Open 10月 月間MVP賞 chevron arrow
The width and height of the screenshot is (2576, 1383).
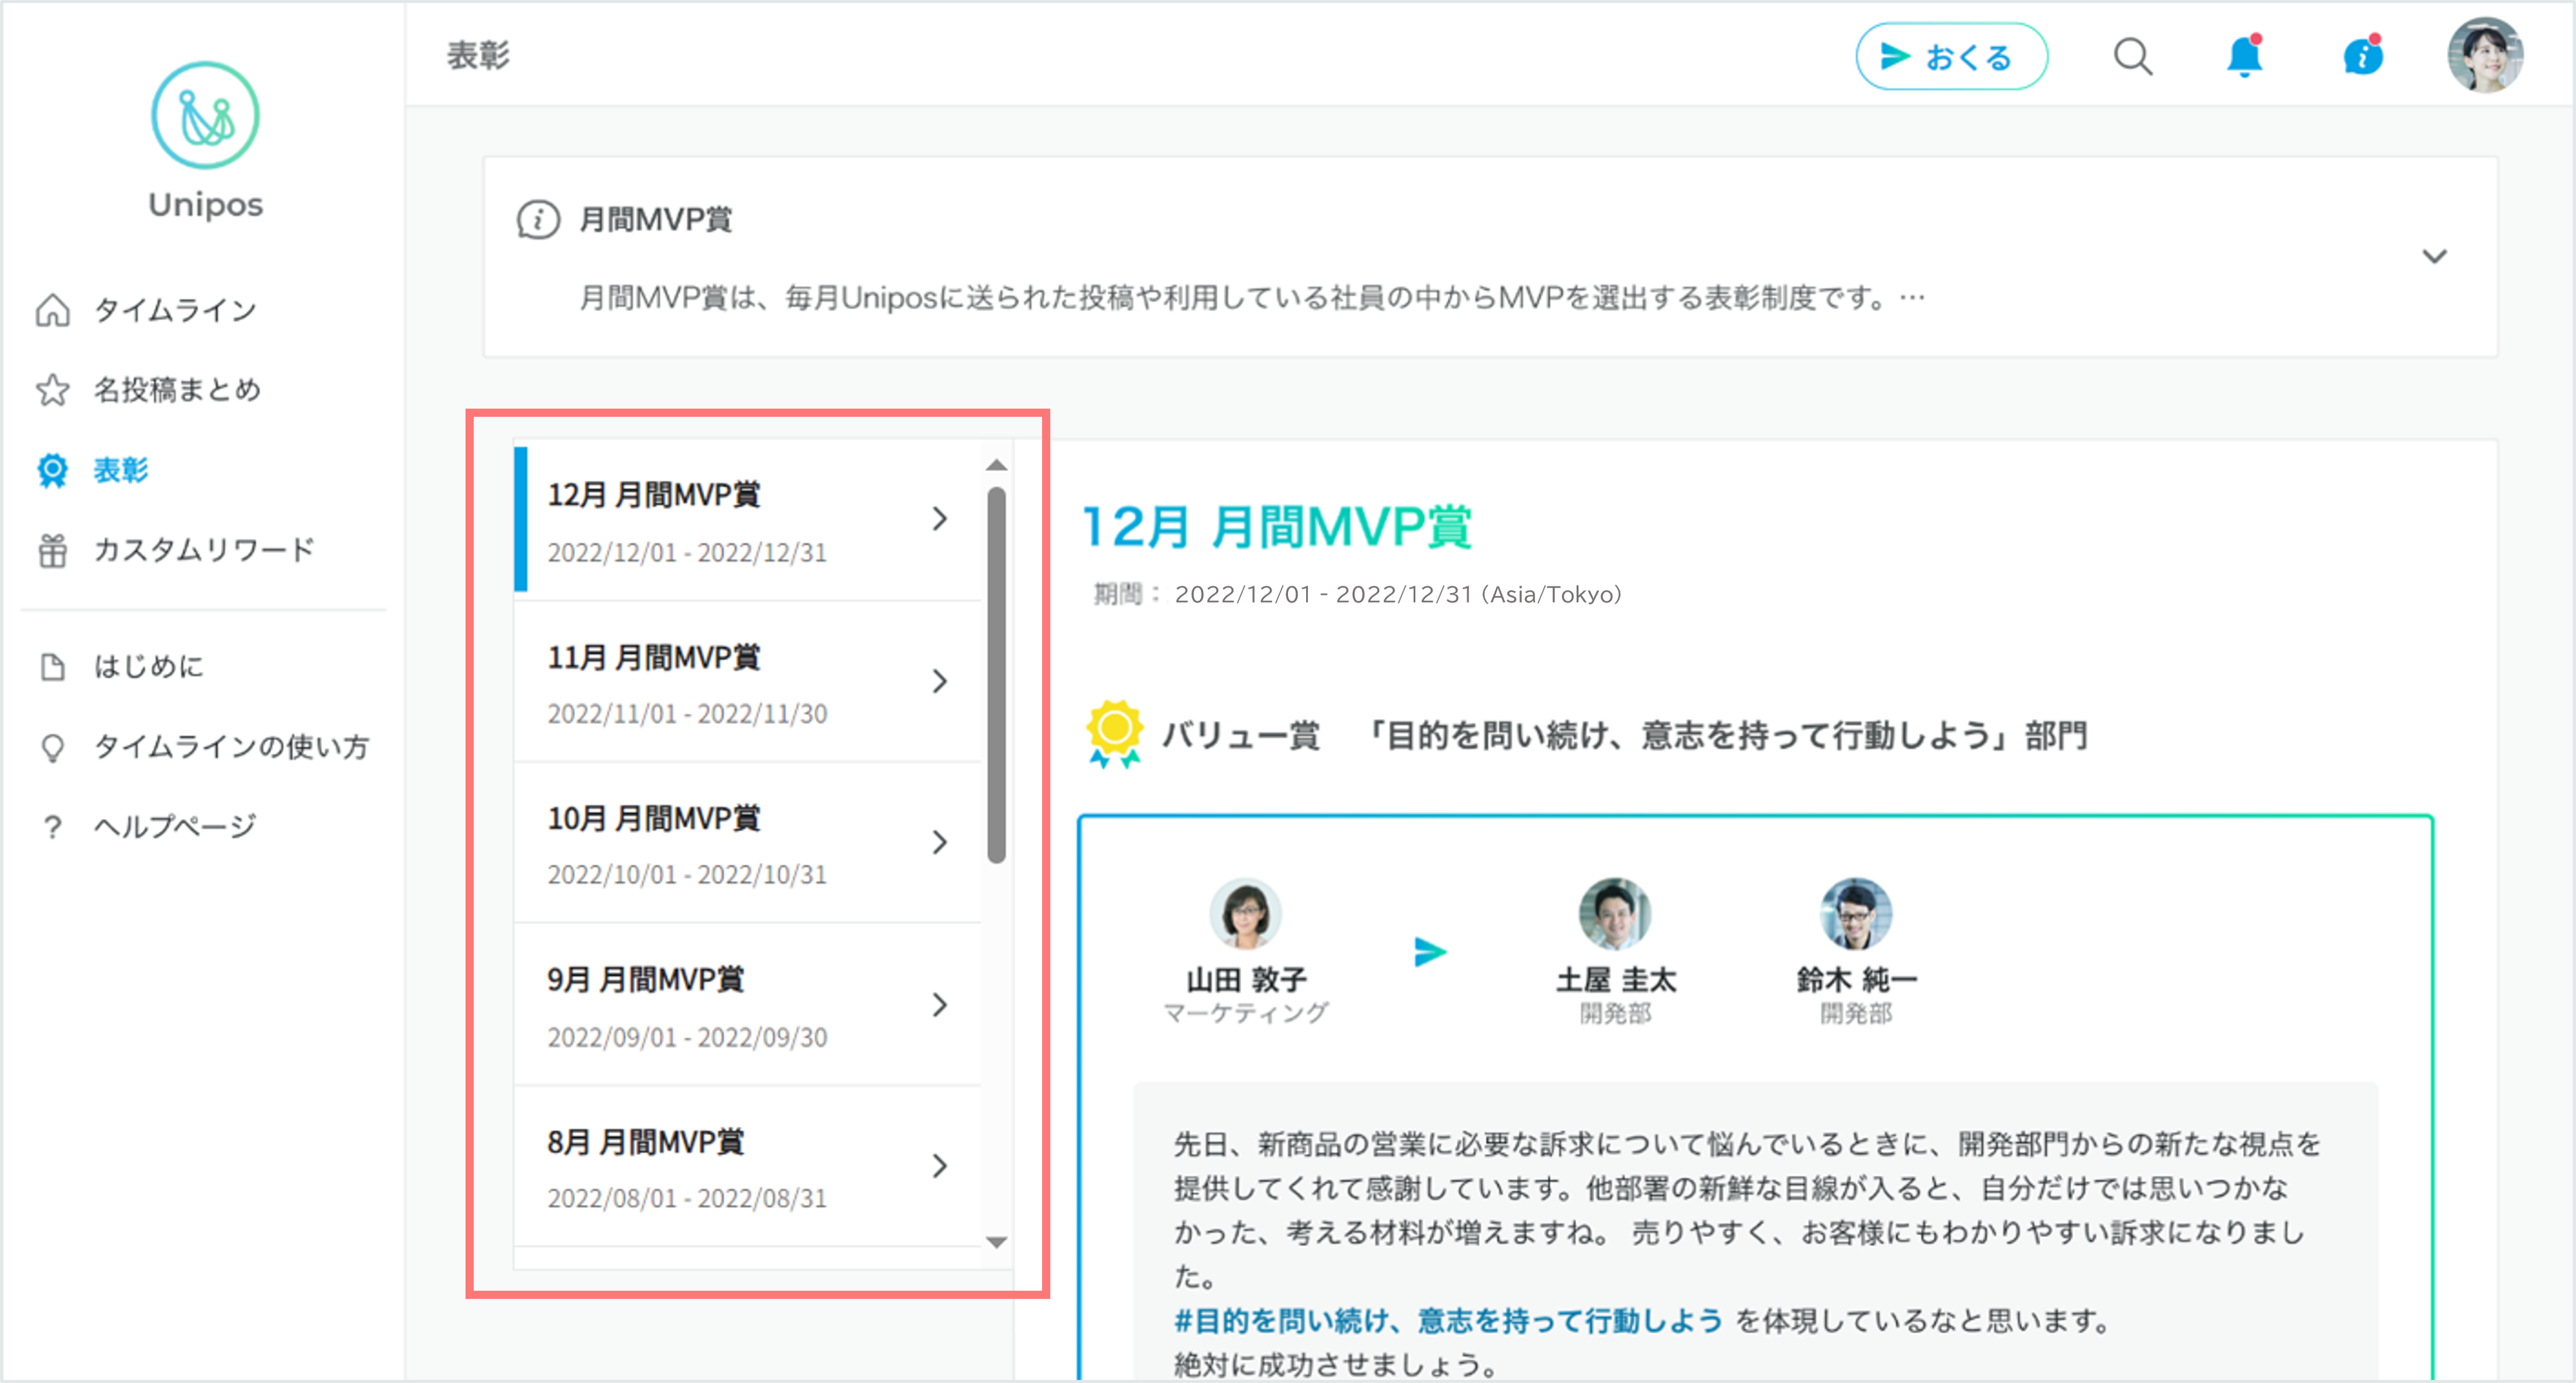939,842
